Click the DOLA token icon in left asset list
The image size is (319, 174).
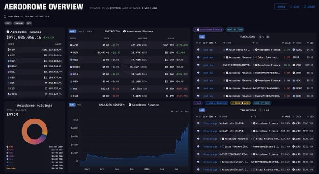[x=8, y=72]
